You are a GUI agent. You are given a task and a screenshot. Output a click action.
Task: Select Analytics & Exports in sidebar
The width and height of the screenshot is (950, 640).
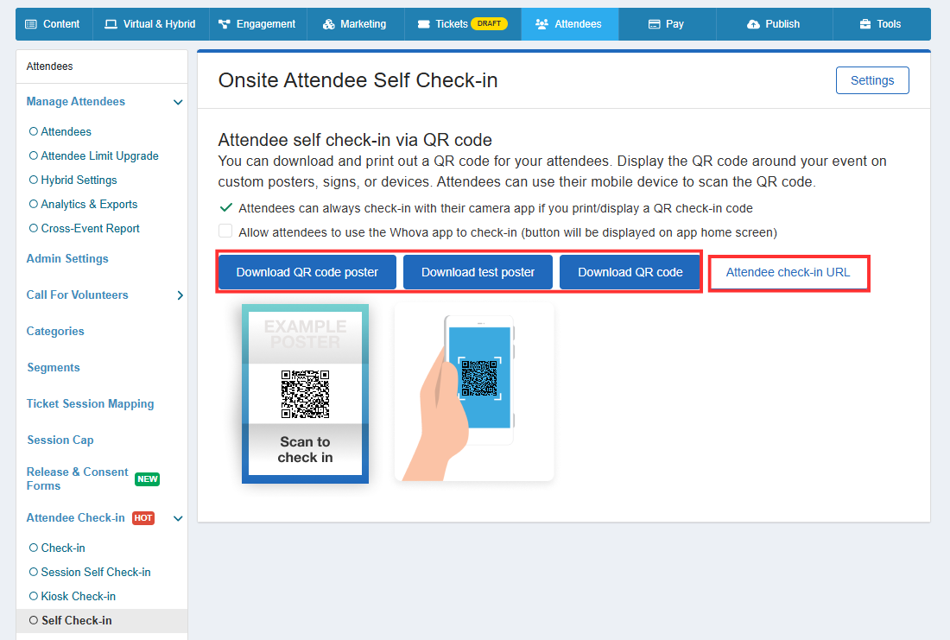tap(84, 204)
